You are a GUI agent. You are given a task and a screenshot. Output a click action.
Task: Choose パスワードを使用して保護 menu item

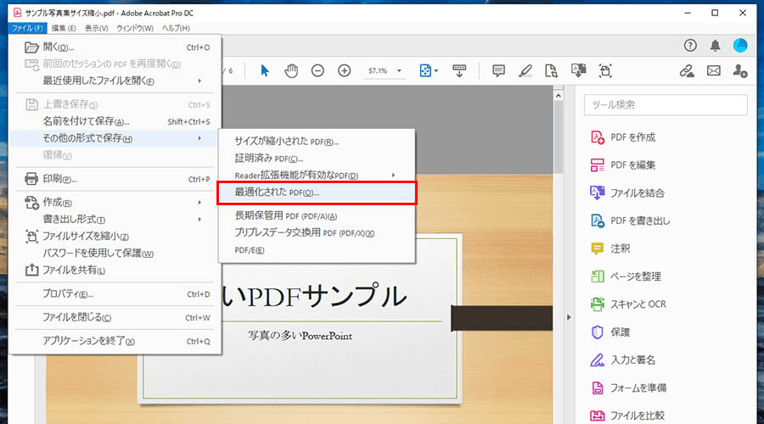pos(115,254)
